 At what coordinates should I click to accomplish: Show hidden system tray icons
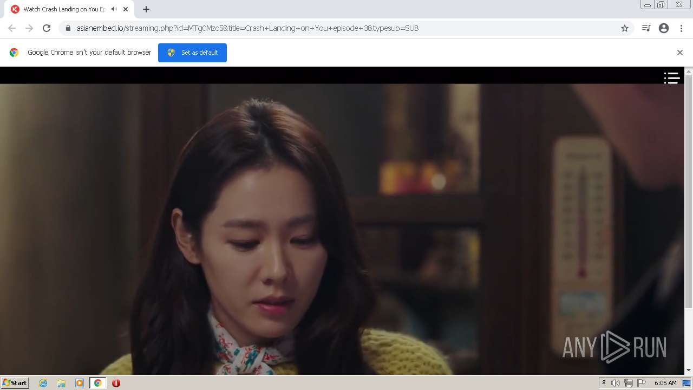coord(604,383)
